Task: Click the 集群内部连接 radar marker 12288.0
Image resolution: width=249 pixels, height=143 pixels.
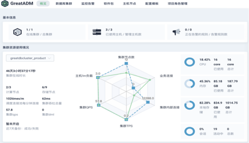Action: click(x=148, y=102)
